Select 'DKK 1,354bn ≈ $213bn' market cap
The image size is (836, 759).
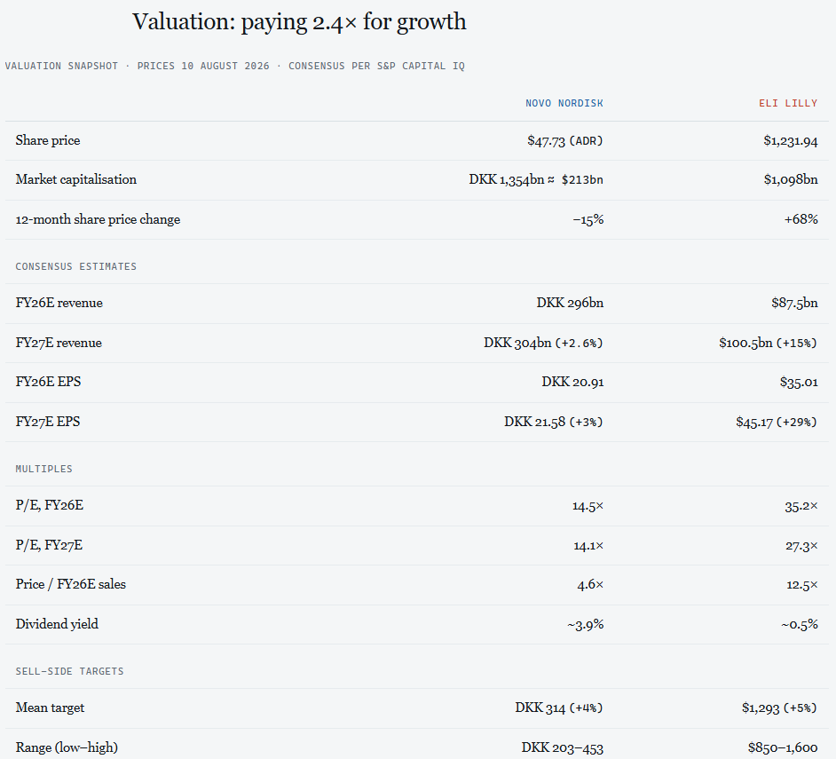tap(536, 179)
